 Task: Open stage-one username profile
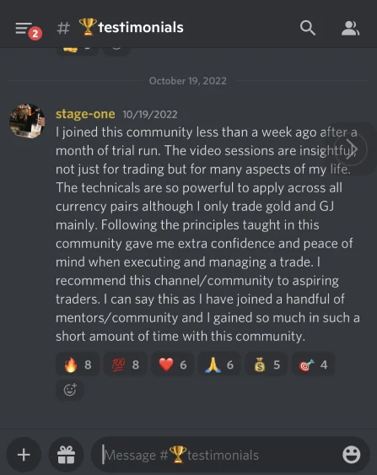click(x=85, y=114)
